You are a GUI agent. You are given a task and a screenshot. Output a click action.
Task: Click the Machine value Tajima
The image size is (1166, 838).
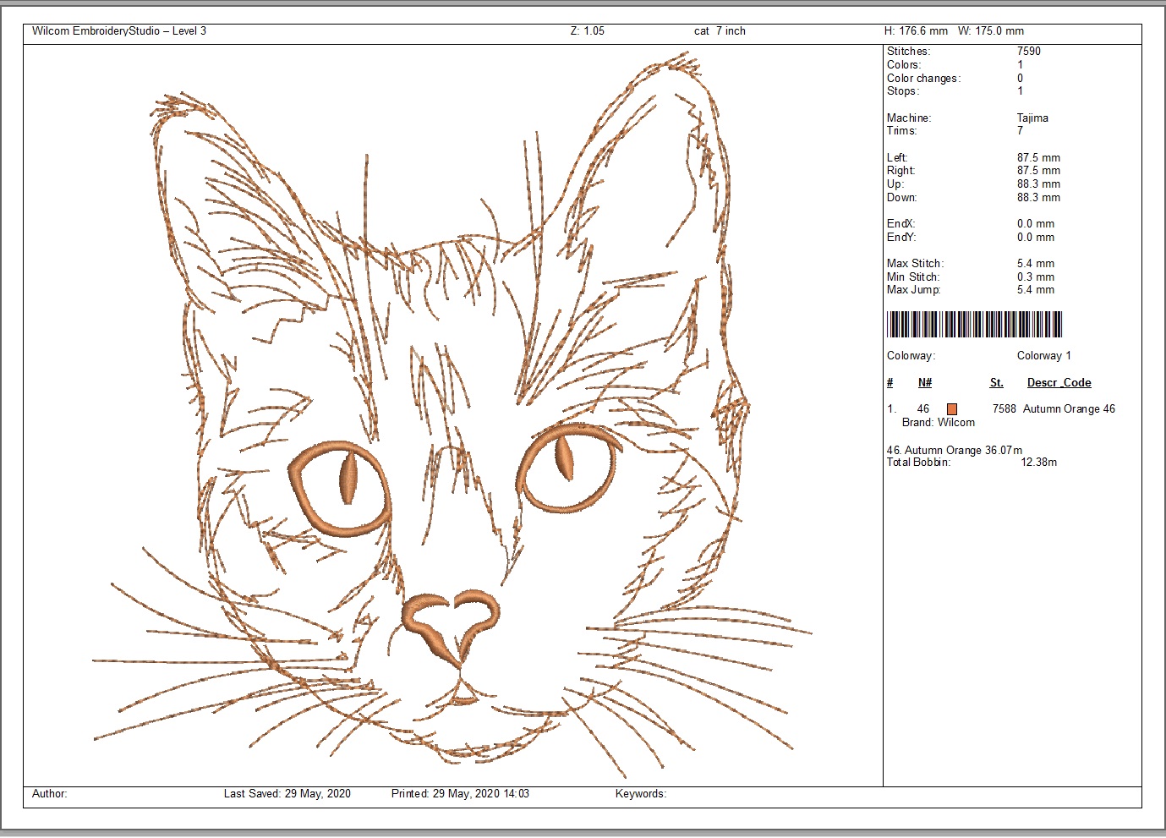[x=1032, y=118]
